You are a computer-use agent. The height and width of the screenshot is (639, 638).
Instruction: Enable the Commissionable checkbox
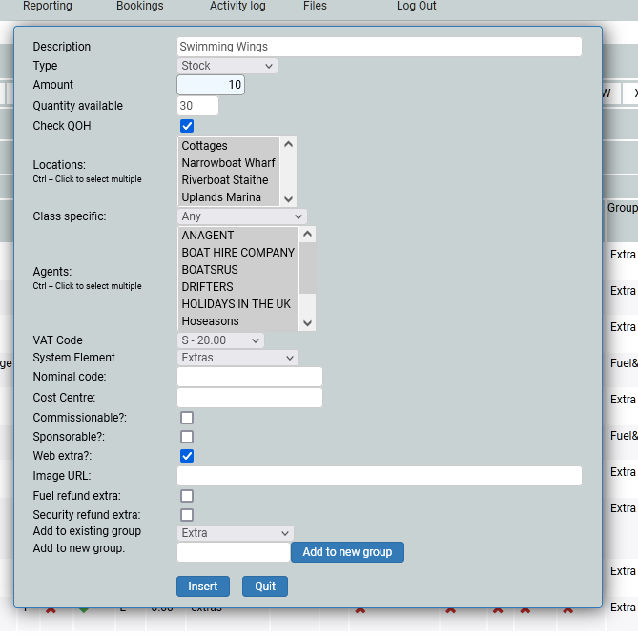pos(187,418)
